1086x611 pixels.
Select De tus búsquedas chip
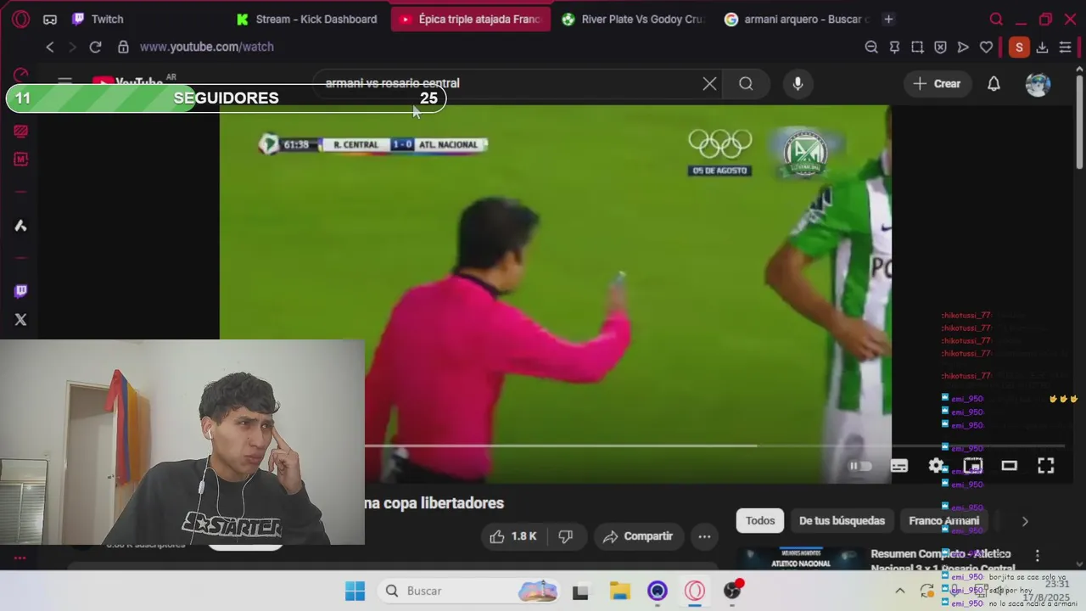pos(842,521)
